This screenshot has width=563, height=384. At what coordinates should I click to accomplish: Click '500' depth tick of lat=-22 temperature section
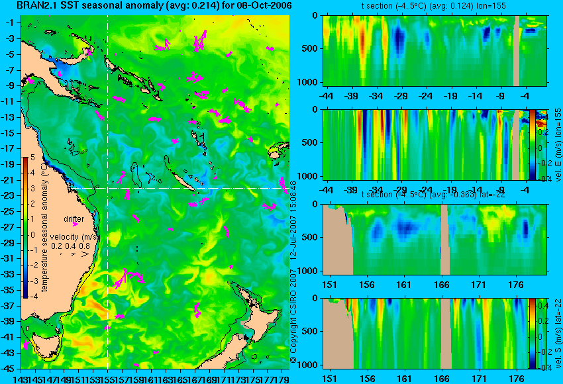(310, 237)
